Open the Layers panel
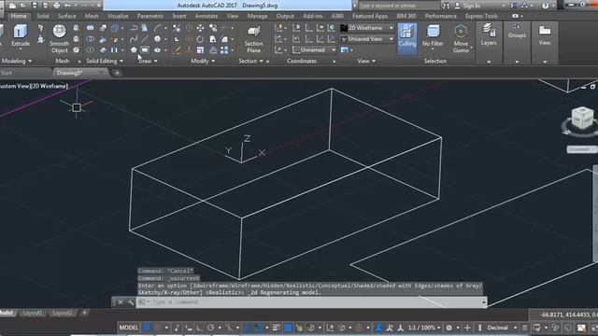Image resolution: width=598 pixels, height=336 pixels. coord(489,35)
